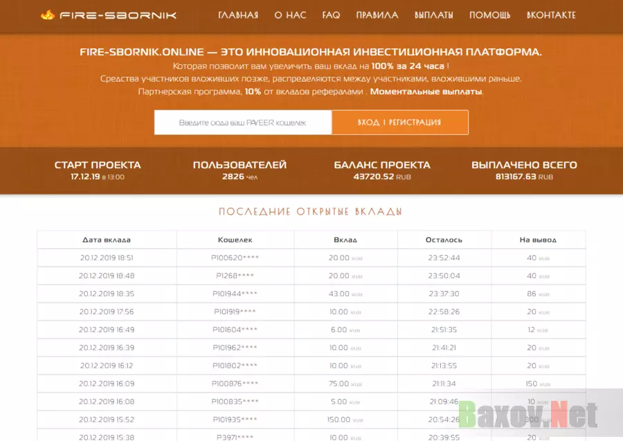
Task: Select wallet P101919****
Action: tap(235, 312)
